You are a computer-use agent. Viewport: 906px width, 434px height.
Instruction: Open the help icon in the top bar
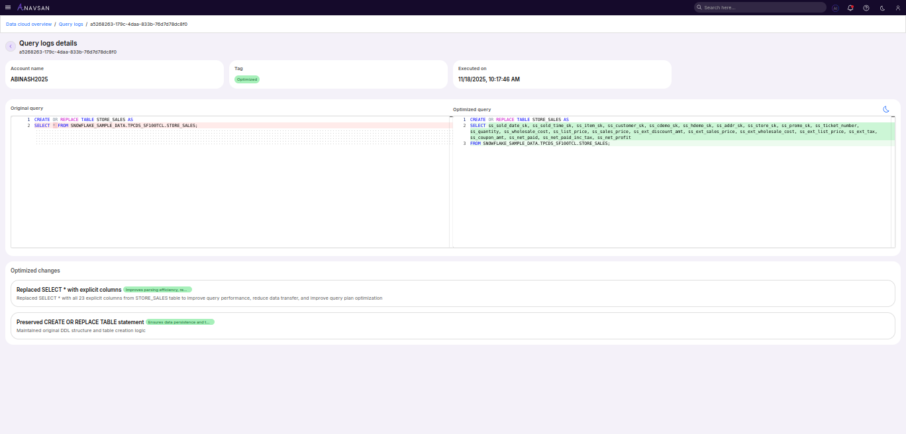866,7
